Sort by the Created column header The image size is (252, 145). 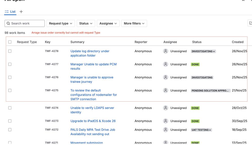(x=238, y=42)
